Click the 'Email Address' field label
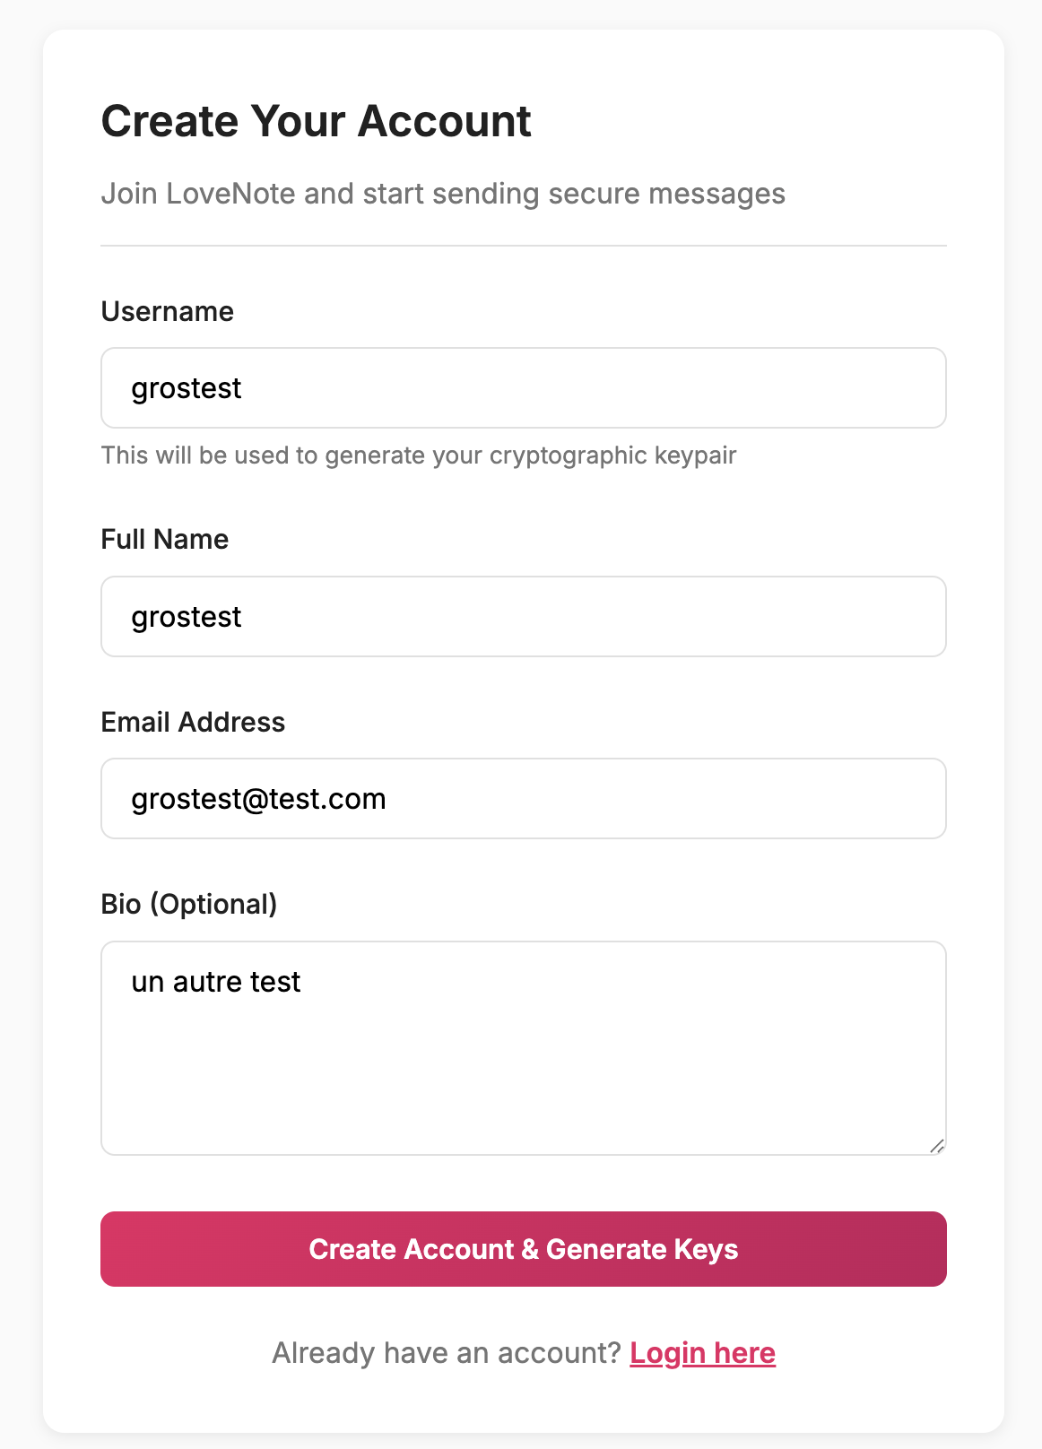 193,722
